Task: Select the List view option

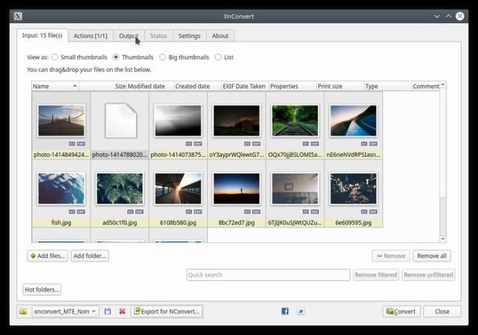Action: [218, 57]
